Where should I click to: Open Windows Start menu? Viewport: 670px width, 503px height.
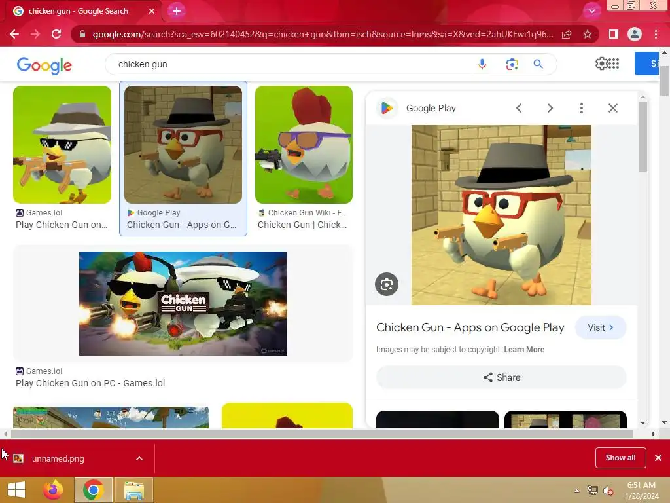(16, 490)
